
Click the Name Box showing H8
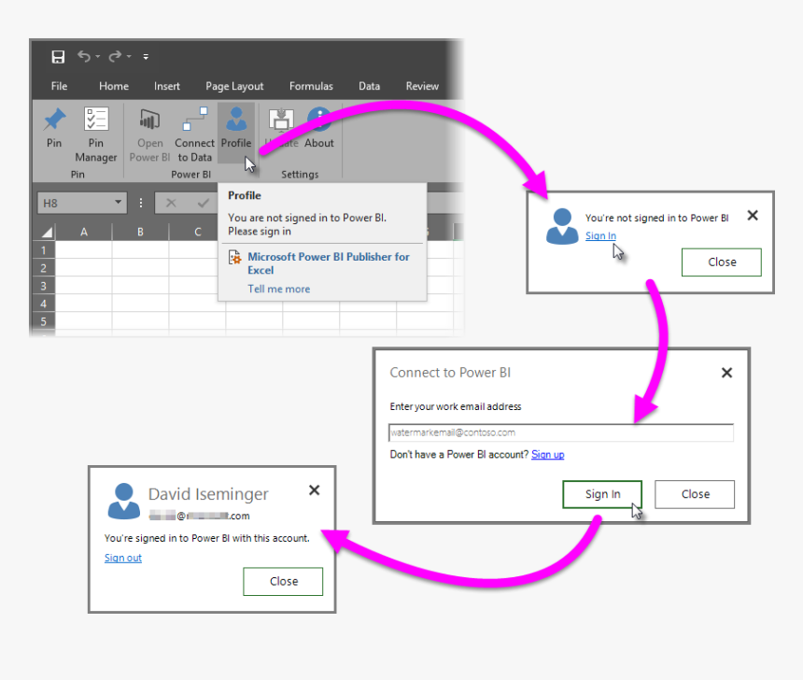(82, 204)
